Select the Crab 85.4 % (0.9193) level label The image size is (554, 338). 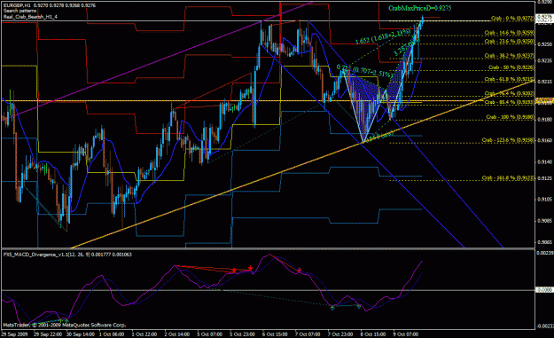click(x=509, y=102)
